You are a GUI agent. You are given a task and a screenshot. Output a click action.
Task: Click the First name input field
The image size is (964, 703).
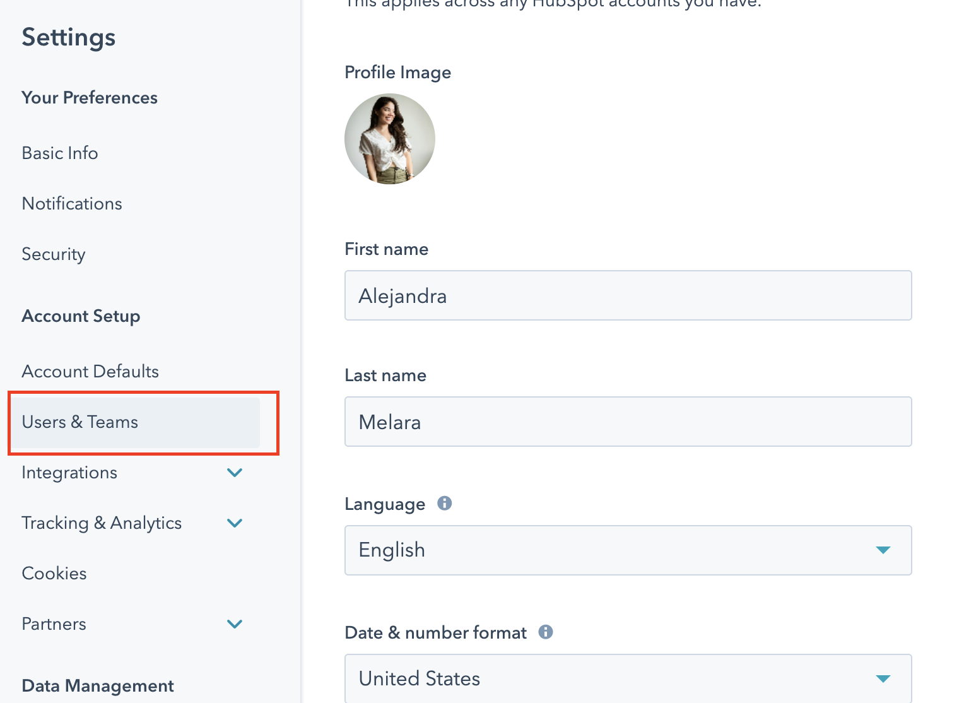point(628,295)
